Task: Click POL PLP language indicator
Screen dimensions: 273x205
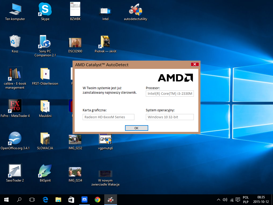Action: tap(246, 200)
